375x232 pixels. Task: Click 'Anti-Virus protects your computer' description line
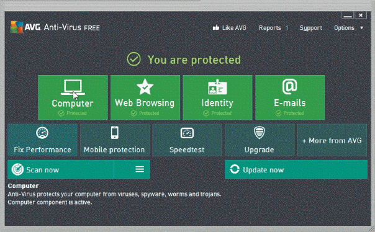(x=115, y=194)
